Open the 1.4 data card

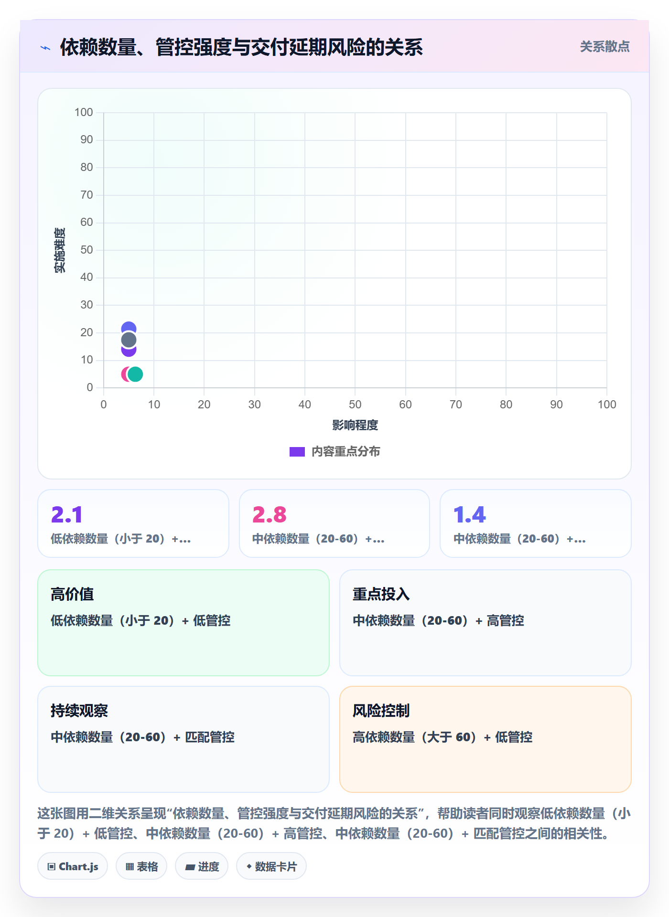point(536,523)
